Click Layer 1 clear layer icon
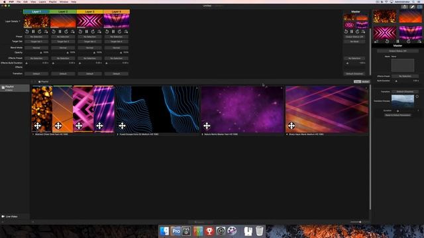Image resolution: width=424 pixels, height=238 pixels. (46, 32)
